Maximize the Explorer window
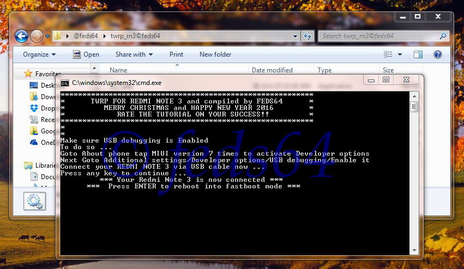The width and height of the screenshot is (464, 269). coord(418,17)
